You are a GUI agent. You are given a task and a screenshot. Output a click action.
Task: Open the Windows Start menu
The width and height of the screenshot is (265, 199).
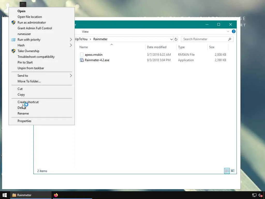[5, 195]
